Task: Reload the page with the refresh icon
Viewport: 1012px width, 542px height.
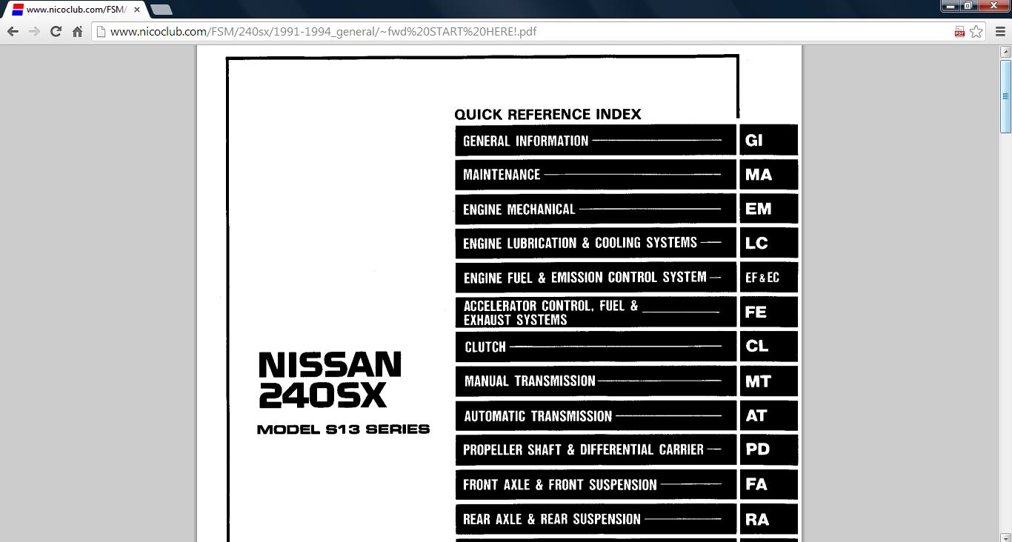Action: pos(56,31)
